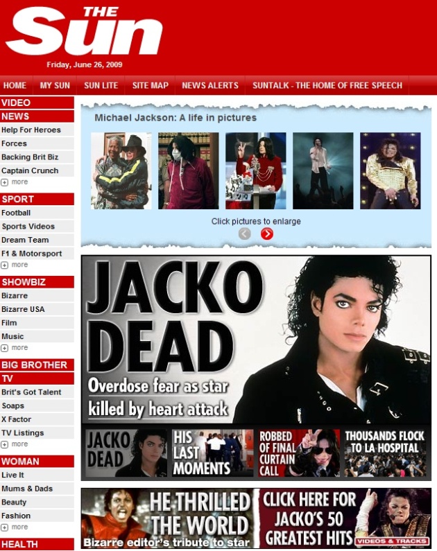Expand more links under News section
The image size is (437, 551).
tap(15, 182)
